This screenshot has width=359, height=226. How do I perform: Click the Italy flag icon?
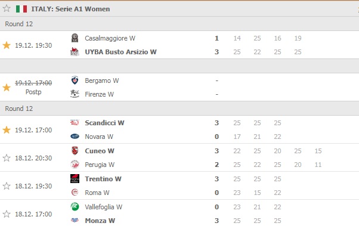point(21,9)
